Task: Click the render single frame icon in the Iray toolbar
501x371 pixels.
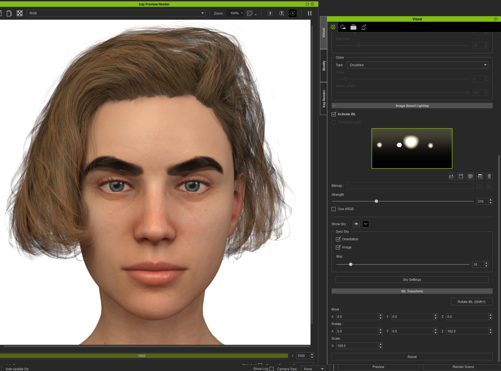Action: tap(270, 13)
